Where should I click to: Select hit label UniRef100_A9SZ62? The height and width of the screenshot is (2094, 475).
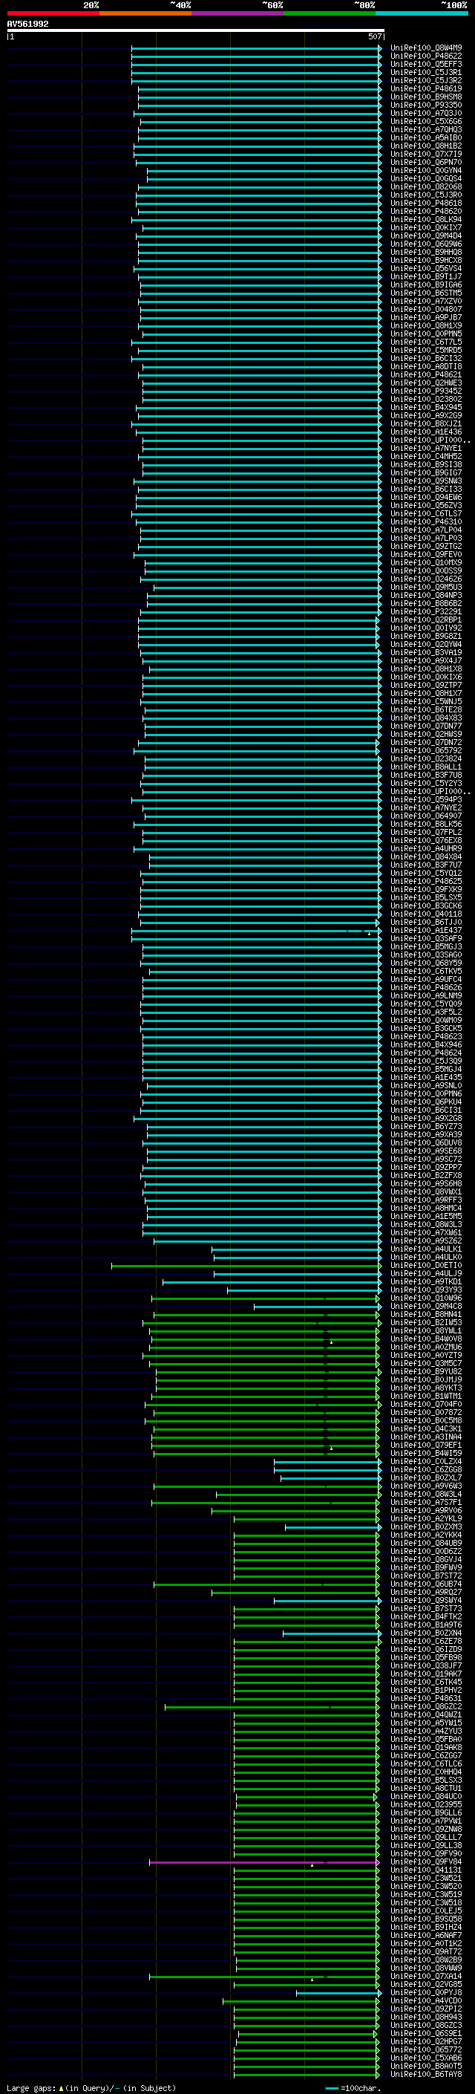coord(425,1241)
